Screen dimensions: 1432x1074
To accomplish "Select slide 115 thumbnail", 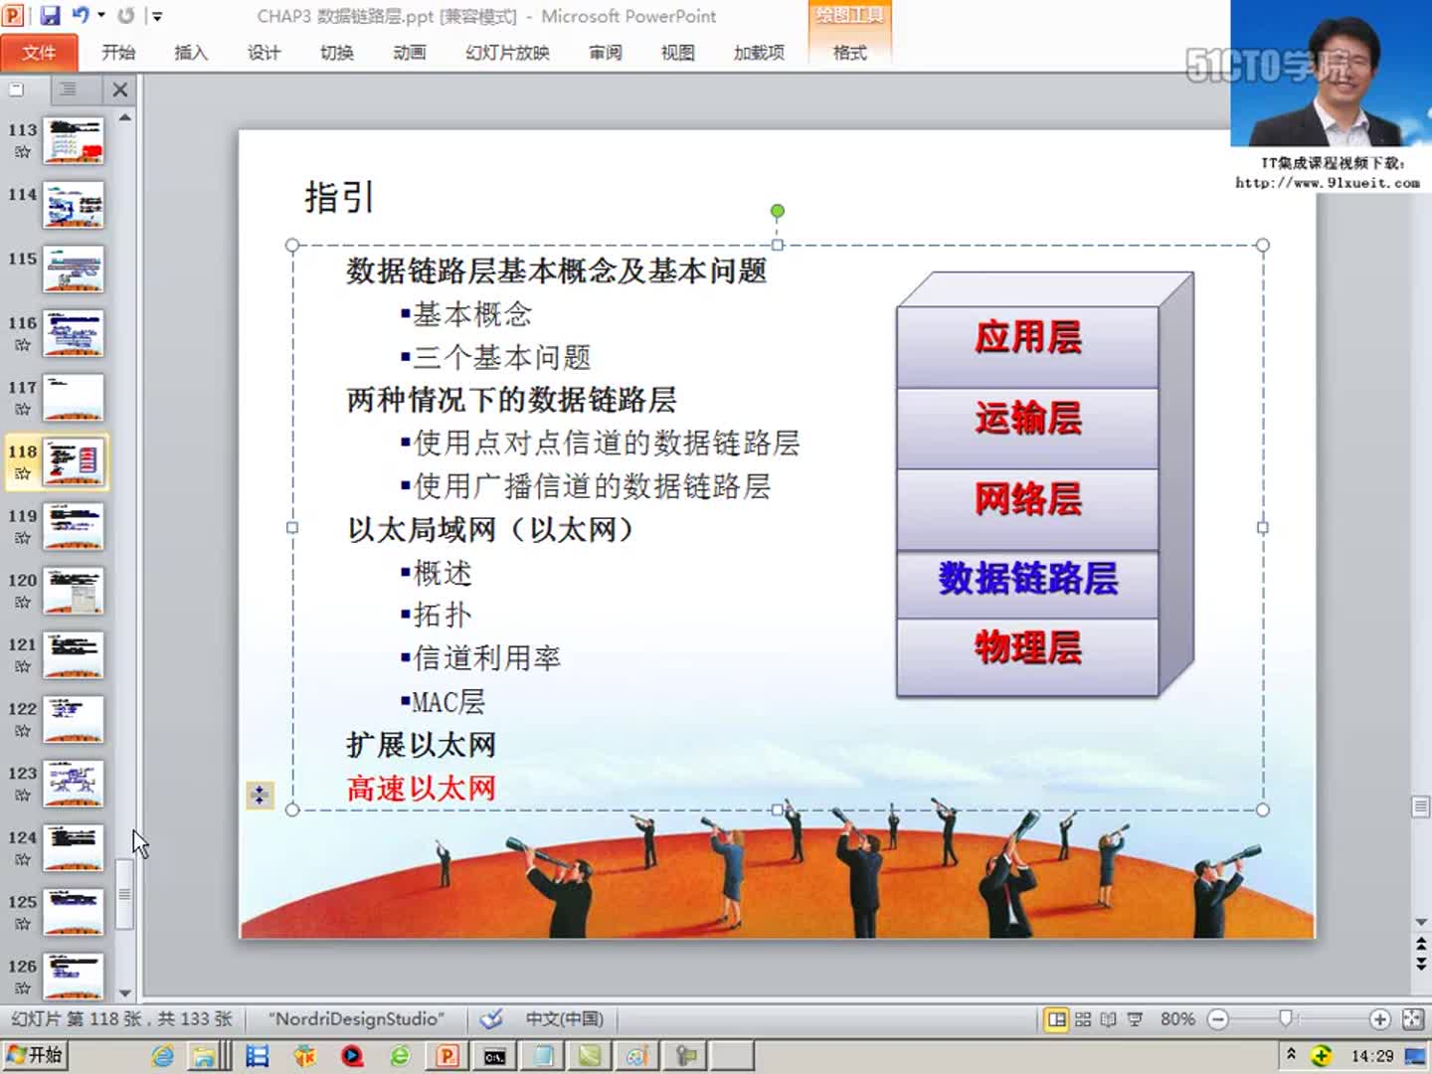I will (x=74, y=268).
